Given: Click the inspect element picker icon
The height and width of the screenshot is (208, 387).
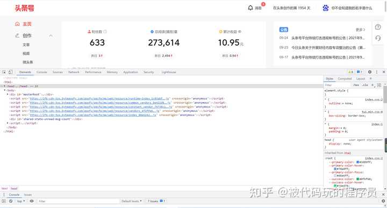Looking at the screenshot, I should (x=4, y=72).
